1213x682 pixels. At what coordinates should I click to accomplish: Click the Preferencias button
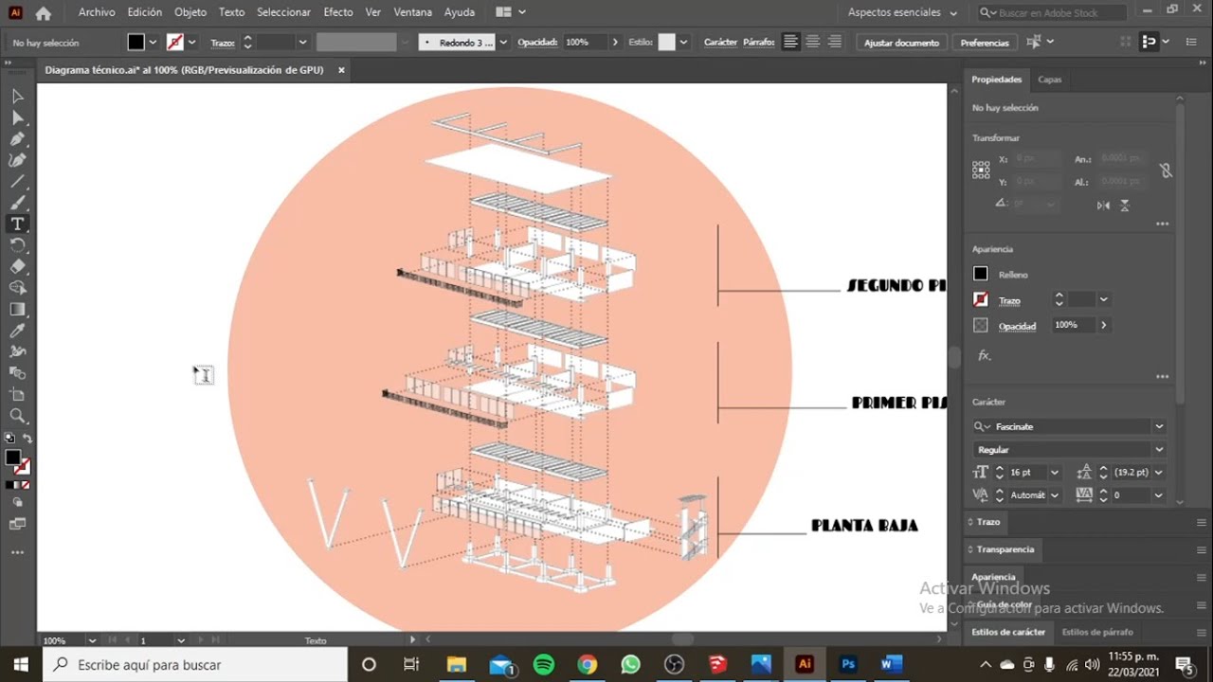(x=985, y=43)
